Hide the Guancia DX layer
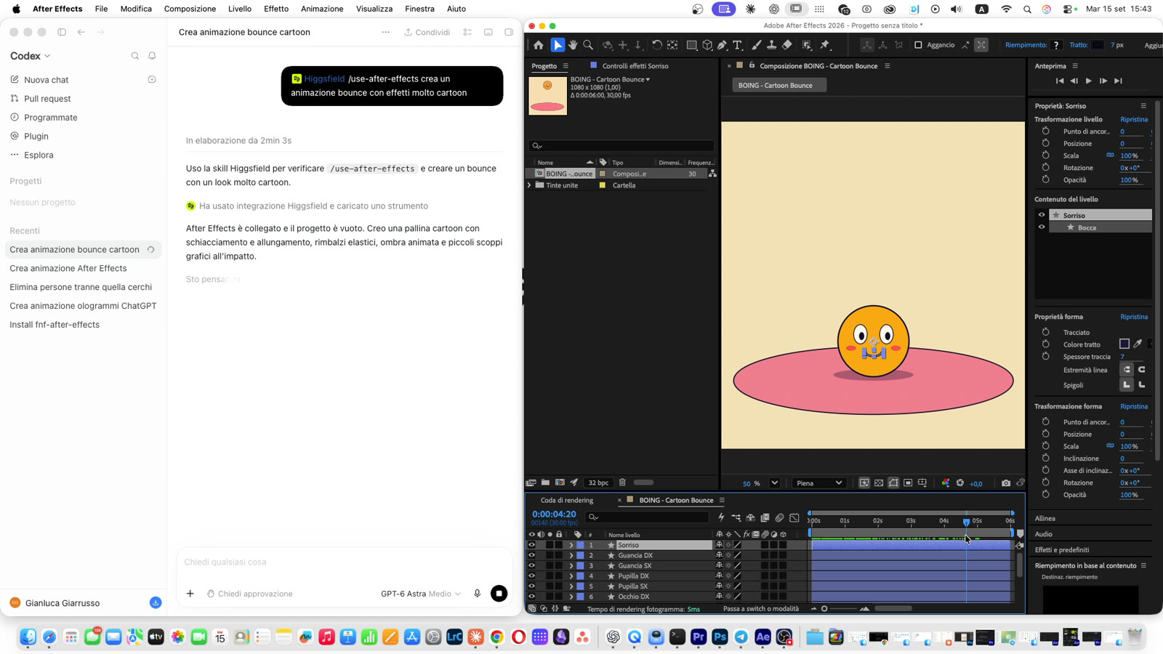1163x654 pixels. [x=531, y=555]
